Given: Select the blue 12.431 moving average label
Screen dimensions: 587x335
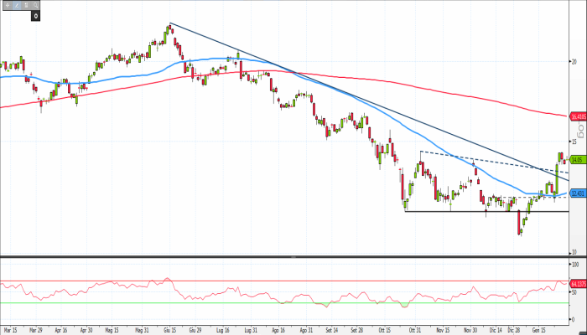Looking at the screenshot, I should [x=576, y=193].
